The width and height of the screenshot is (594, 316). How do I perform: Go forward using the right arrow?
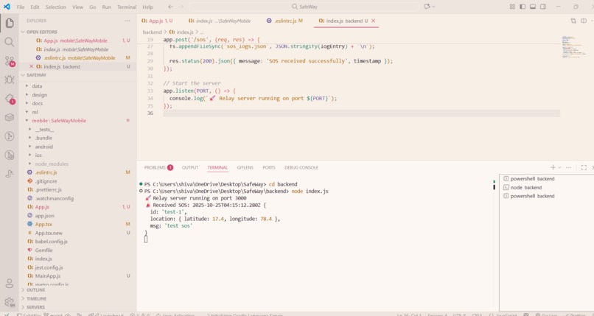pos(181,7)
